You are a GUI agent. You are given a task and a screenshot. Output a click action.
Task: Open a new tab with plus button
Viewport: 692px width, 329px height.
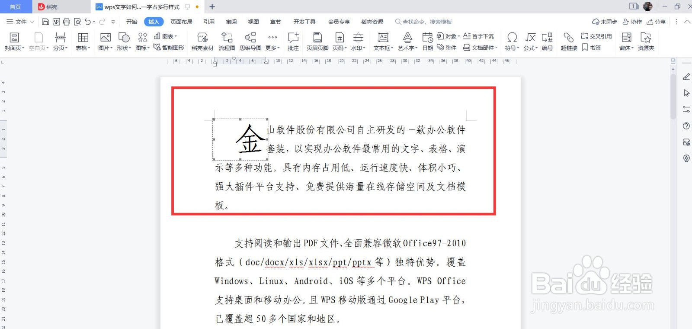[x=212, y=6]
